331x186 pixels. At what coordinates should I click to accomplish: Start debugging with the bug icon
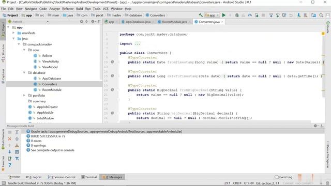[x=237, y=15]
